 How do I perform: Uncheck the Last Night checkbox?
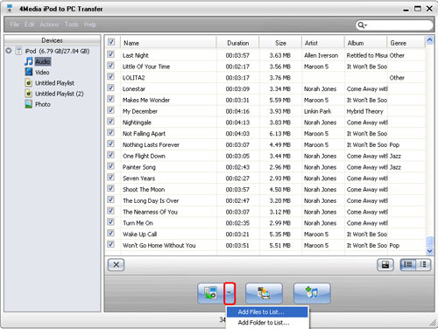click(x=110, y=54)
